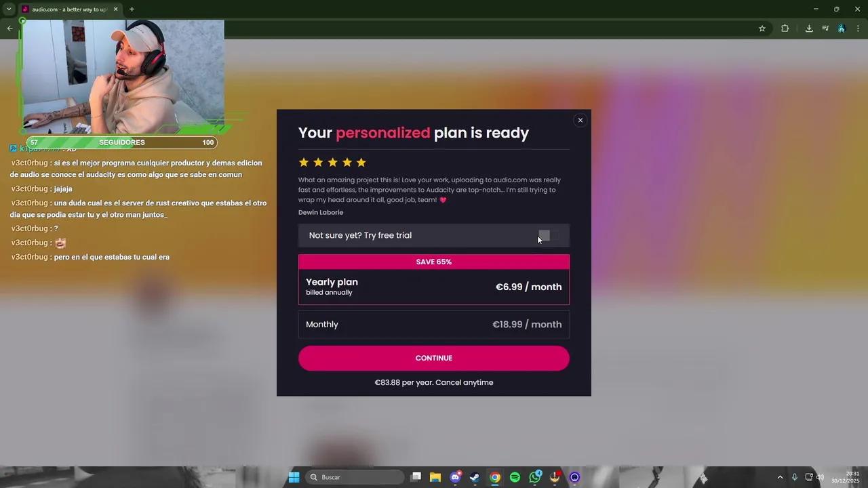Click the Buscar taskbar search box
Image resolution: width=868 pixels, height=488 pixels.
pyautogui.click(x=355, y=477)
